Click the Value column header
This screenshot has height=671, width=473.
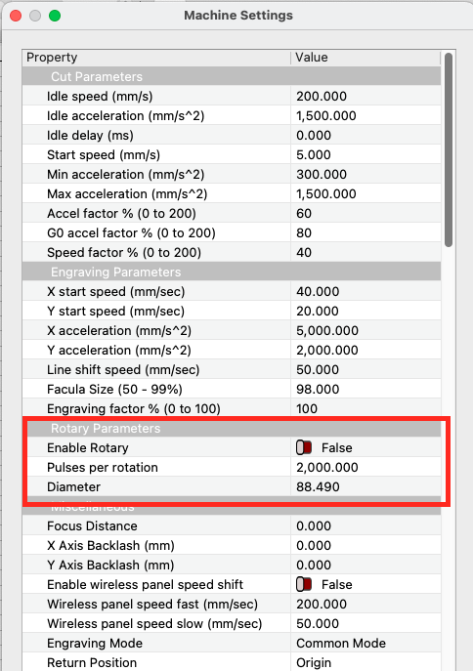click(x=365, y=58)
